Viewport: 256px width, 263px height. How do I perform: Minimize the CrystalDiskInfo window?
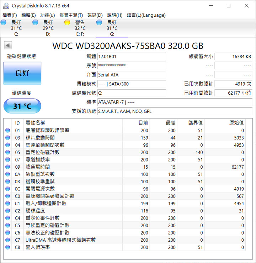point(211,6)
